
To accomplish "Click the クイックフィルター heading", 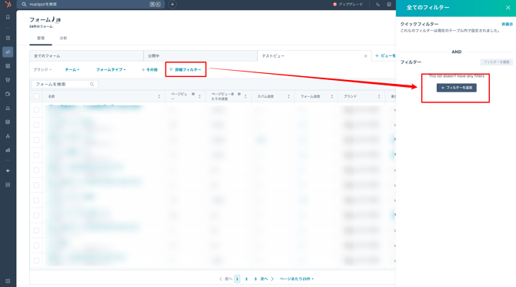I will click(x=419, y=25).
